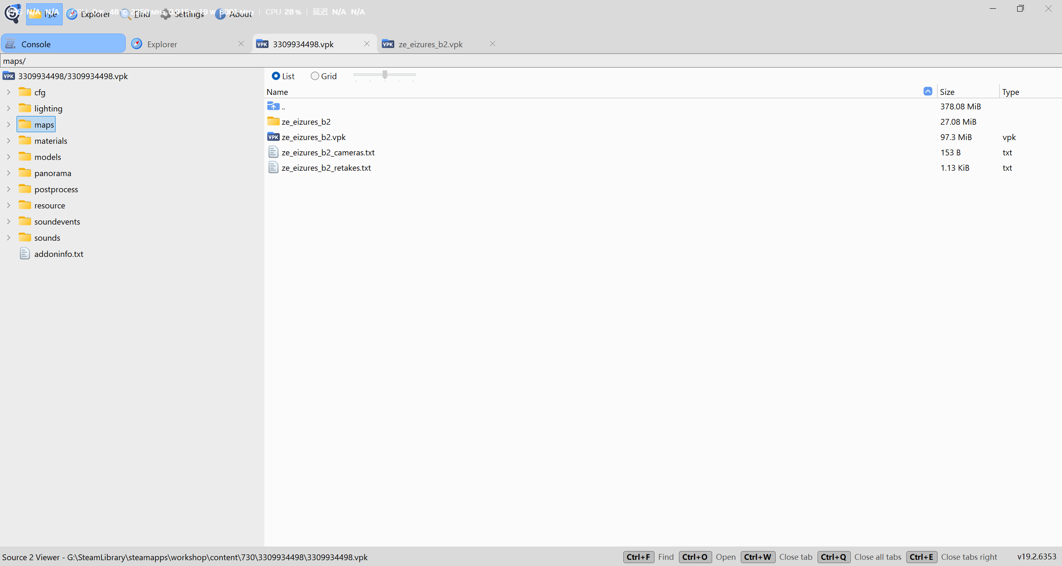Select the maps folder icon
Viewport: 1062px width, 566px height.
25,124
